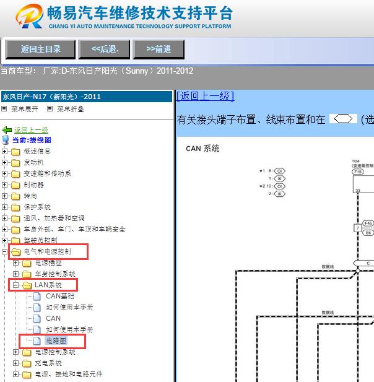This screenshot has height=382, width=374.
Task: Click the 通风、加热器和空调 folder icon
Action: pyautogui.click(x=15, y=219)
